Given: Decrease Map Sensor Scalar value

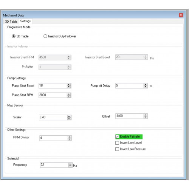Looking at the screenshot, I should (69, 118).
